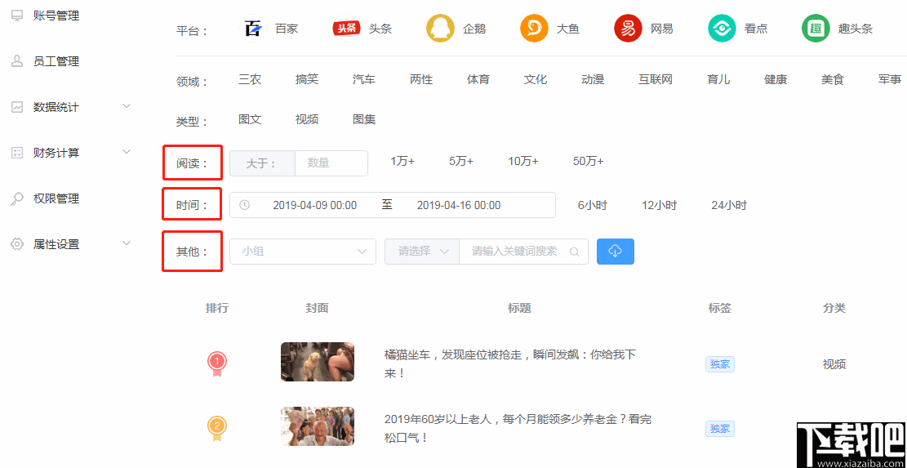Filter by 军事 field

point(890,79)
